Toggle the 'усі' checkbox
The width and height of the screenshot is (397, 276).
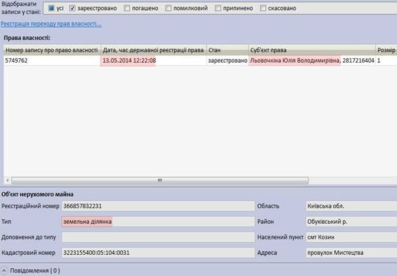[50, 9]
